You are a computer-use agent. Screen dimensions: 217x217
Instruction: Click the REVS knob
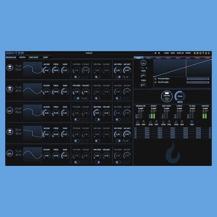click(x=180, y=96)
